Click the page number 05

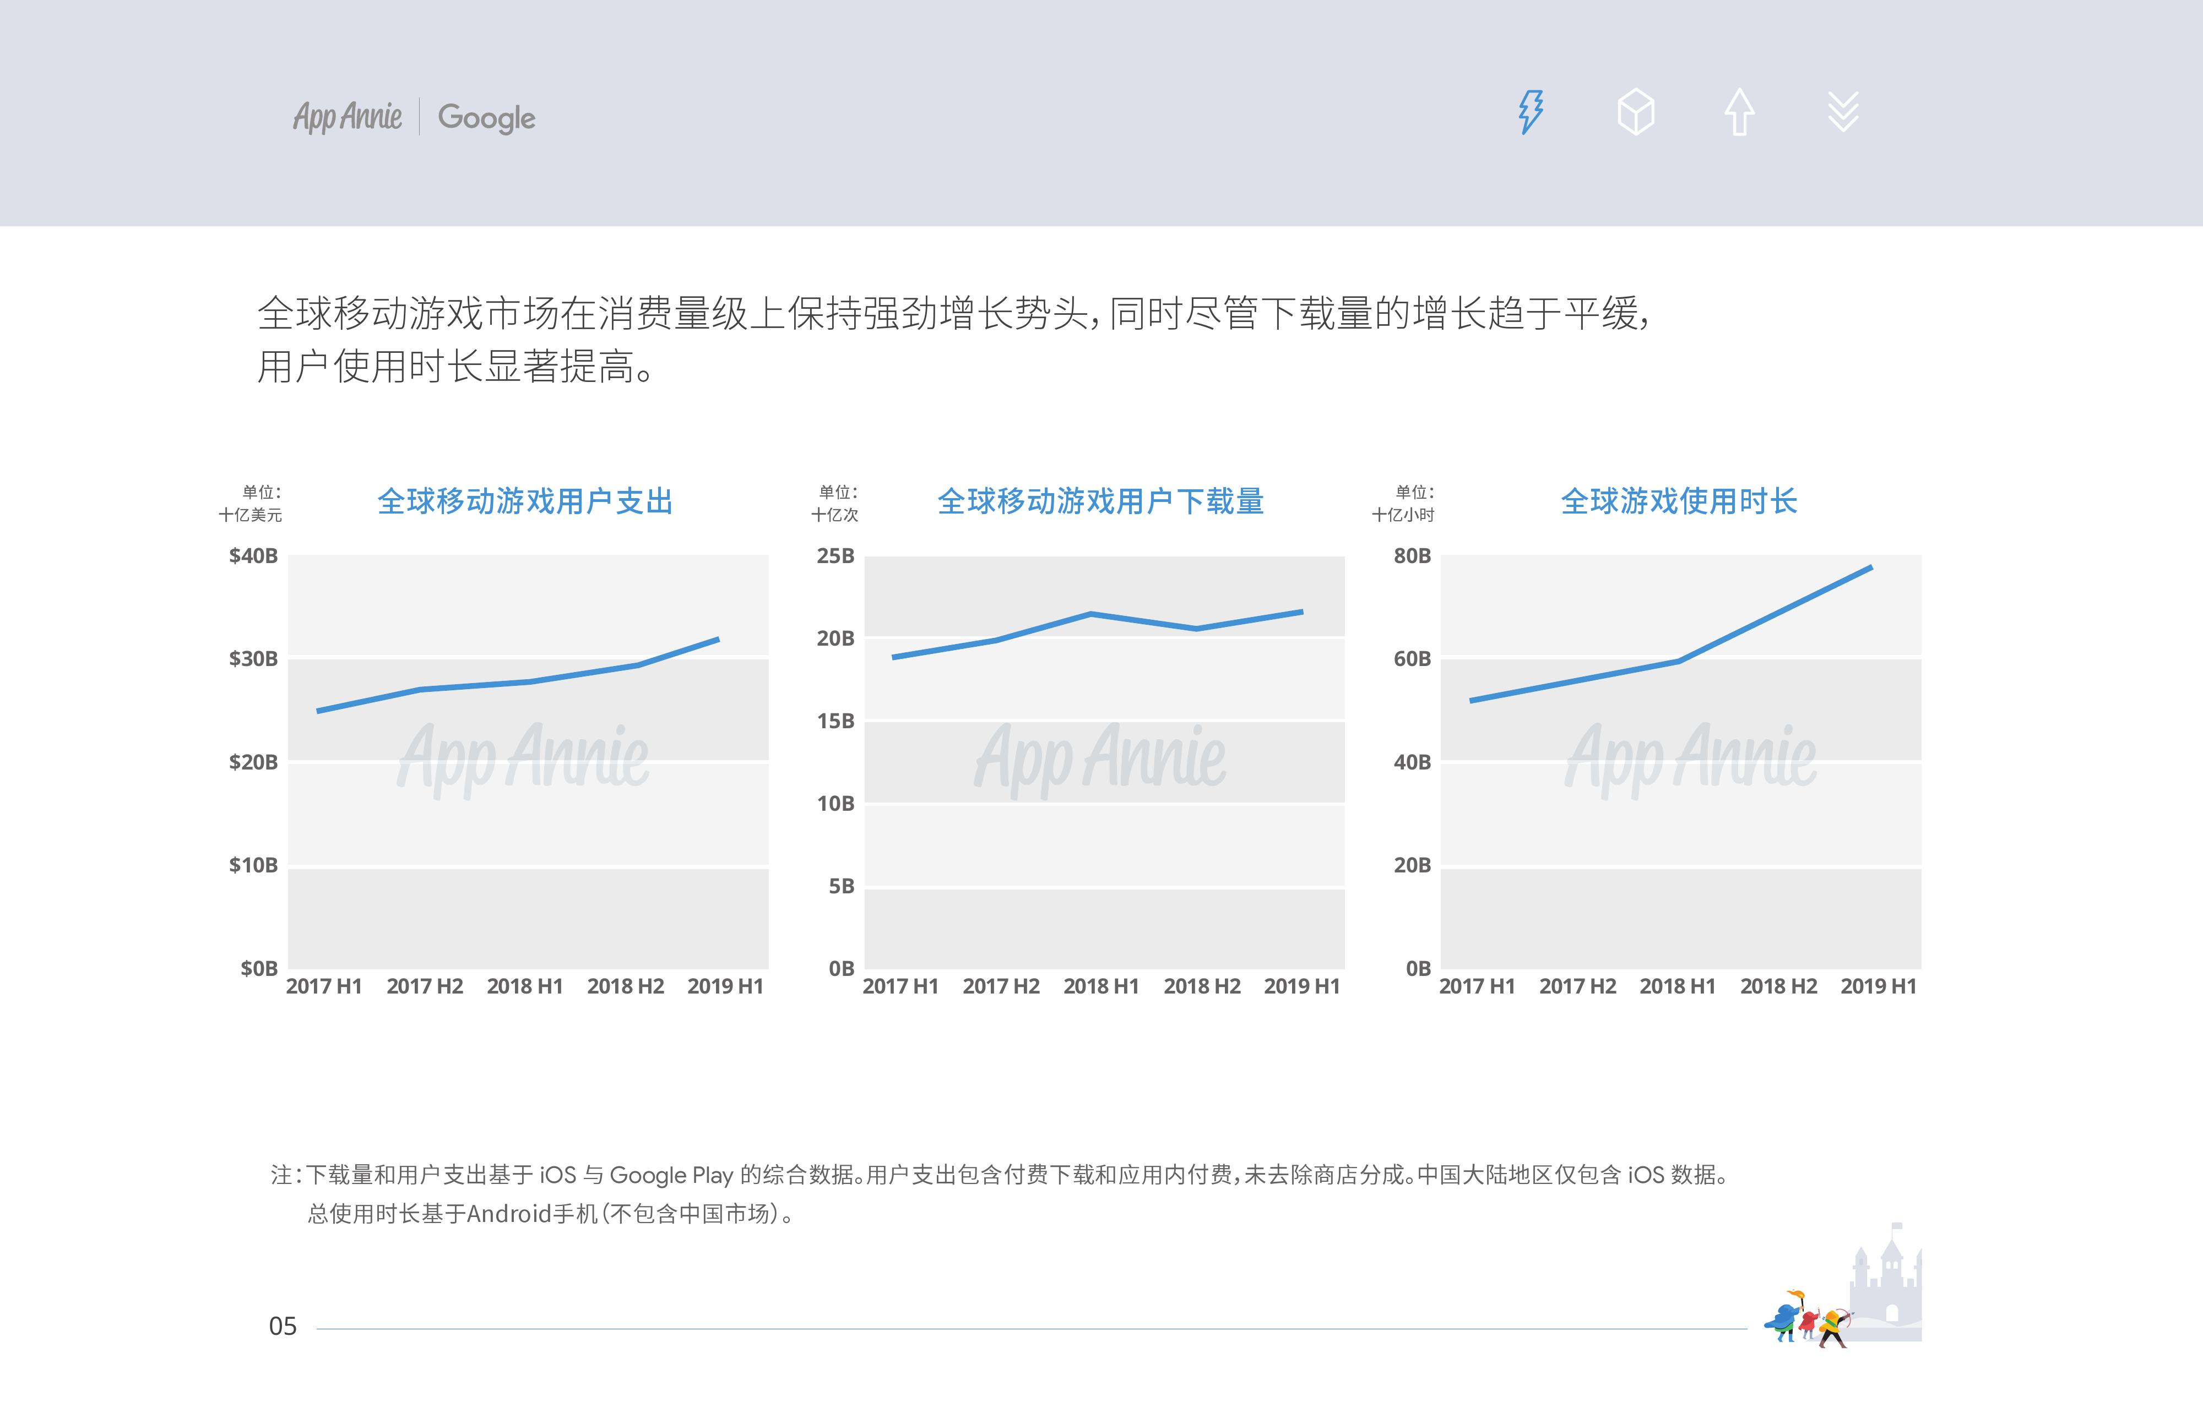tap(283, 1327)
